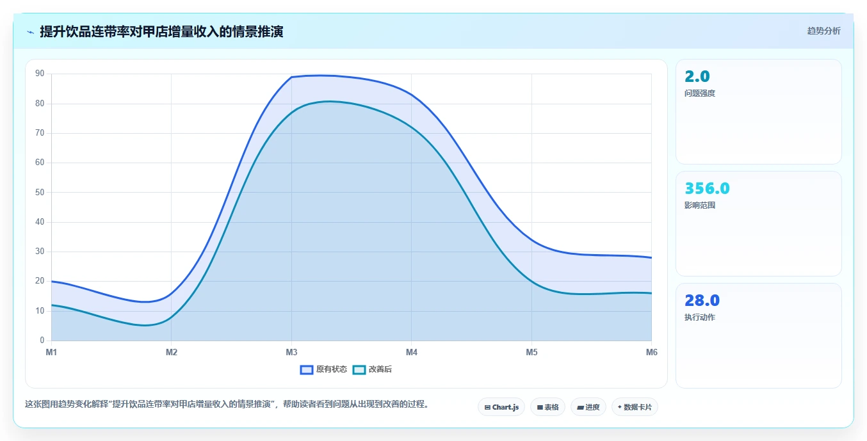Click the M1 x-axis label

(x=51, y=352)
